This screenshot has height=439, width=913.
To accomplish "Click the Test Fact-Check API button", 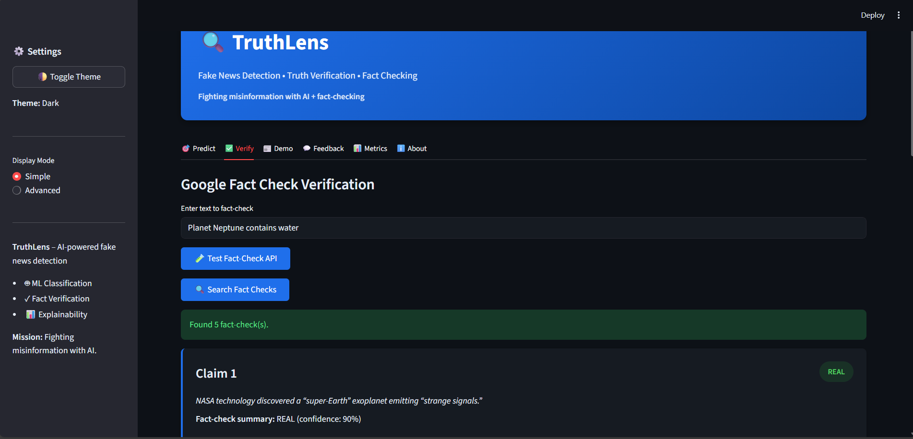I will click(235, 258).
